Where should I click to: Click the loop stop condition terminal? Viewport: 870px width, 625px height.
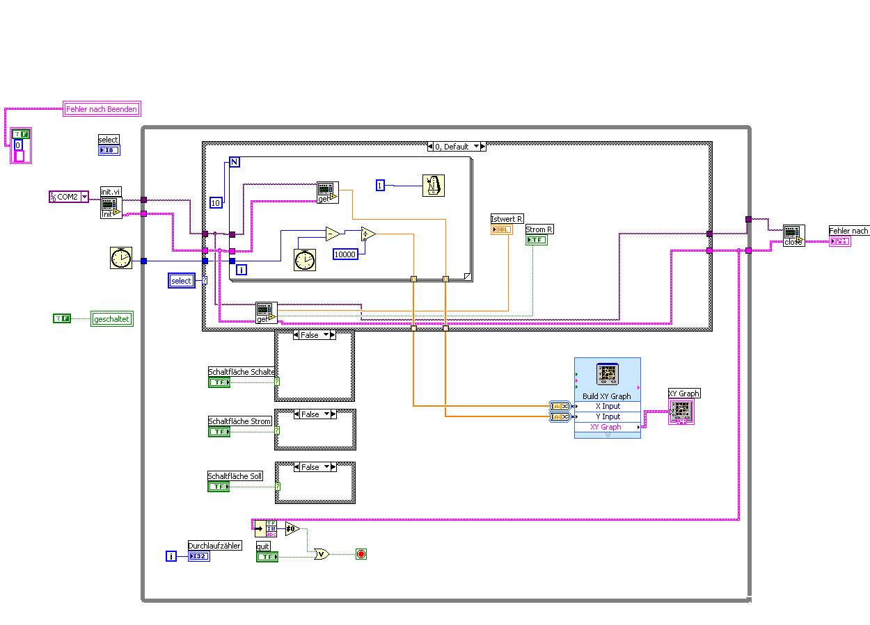361,554
